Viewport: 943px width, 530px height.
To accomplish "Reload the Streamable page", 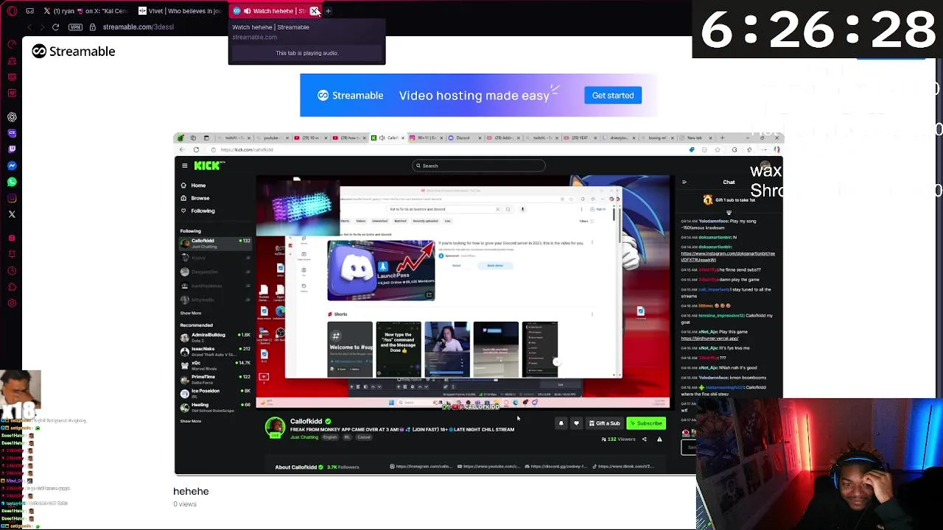I will pos(55,27).
